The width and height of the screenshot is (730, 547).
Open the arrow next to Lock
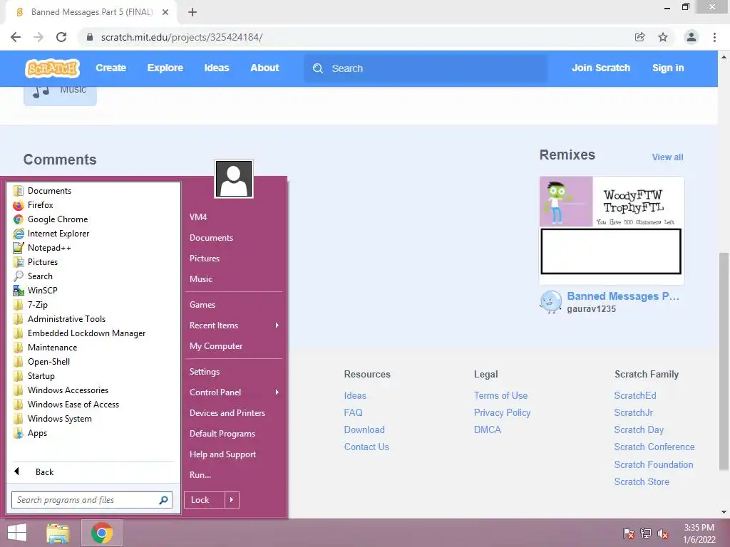click(232, 500)
